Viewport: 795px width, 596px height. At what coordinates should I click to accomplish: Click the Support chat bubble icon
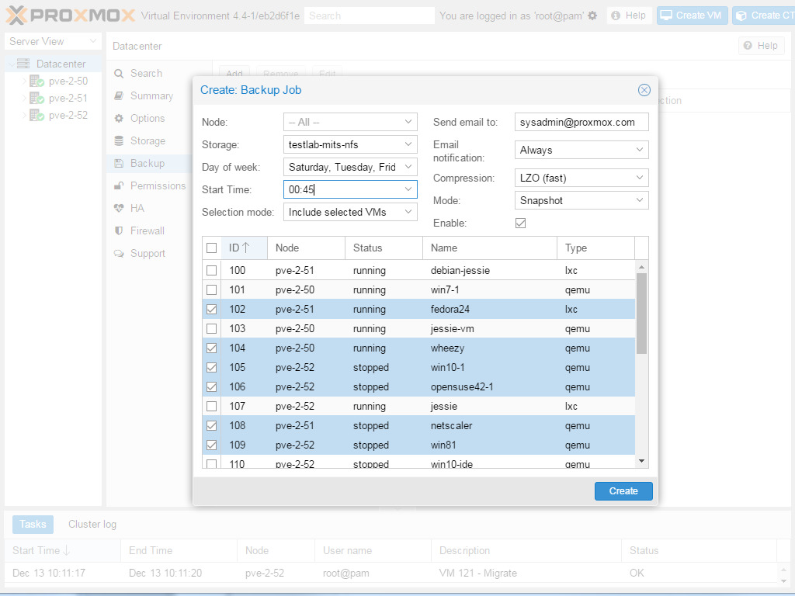tap(119, 254)
